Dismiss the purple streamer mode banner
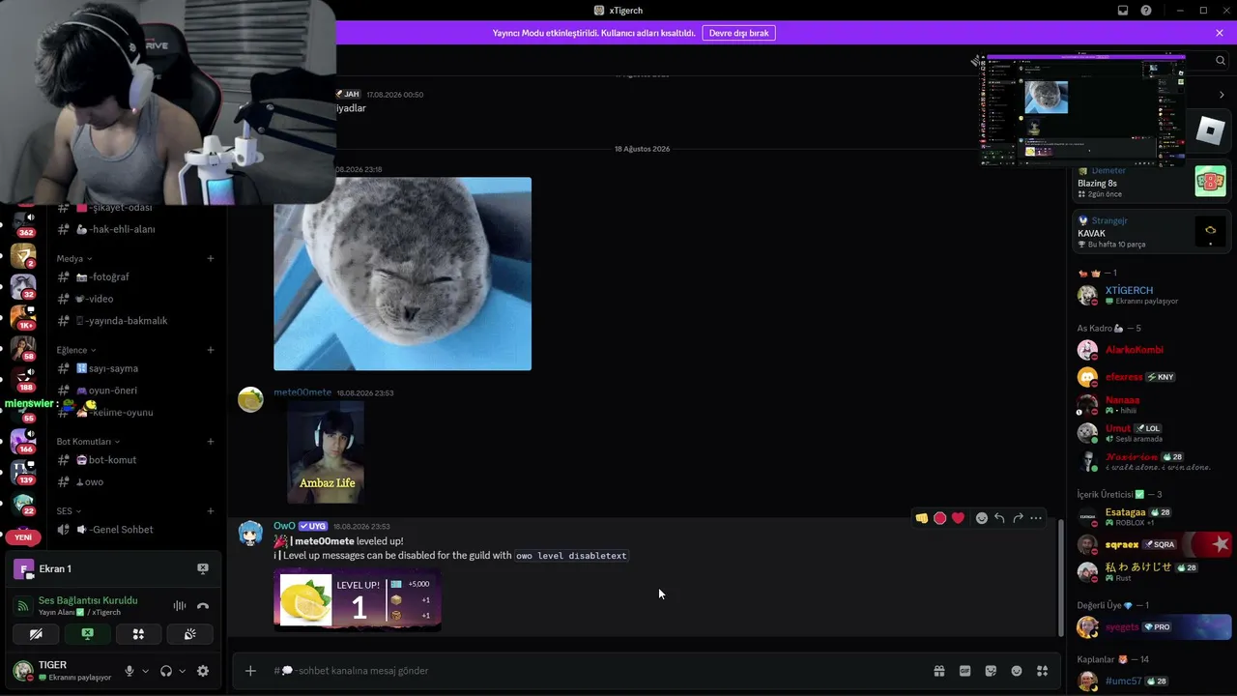 click(1220, 33)
